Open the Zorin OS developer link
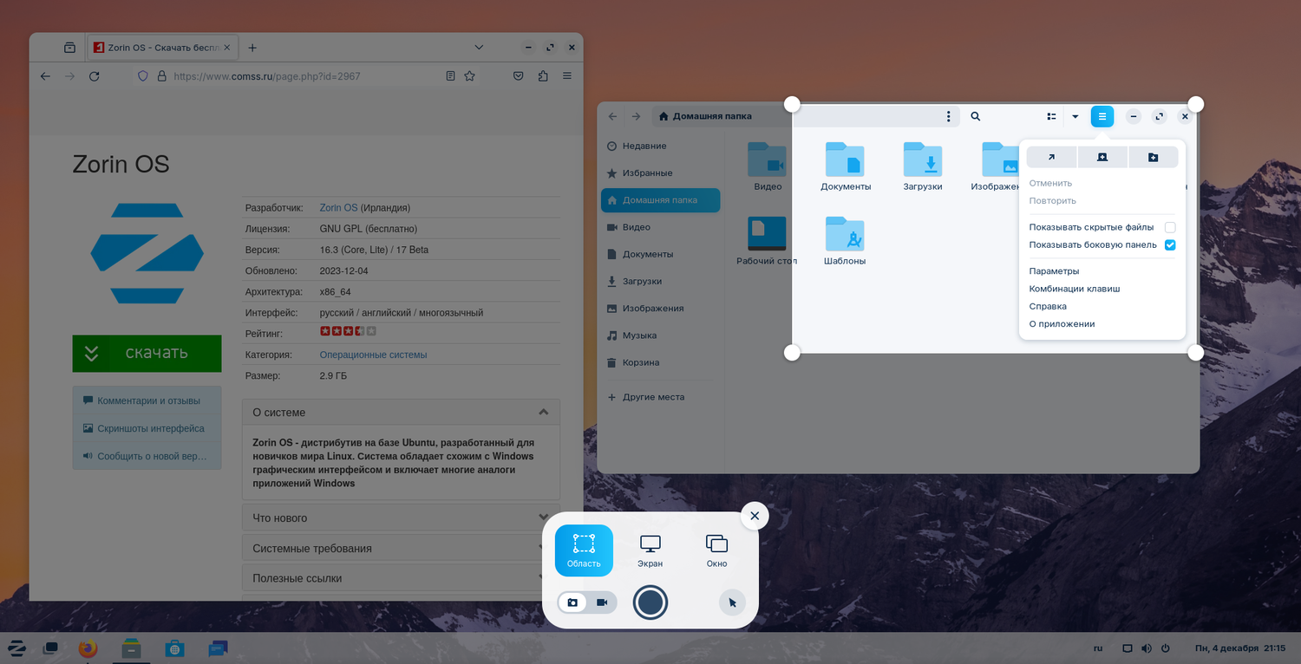Screen dimensions: 1301x664 338,208
